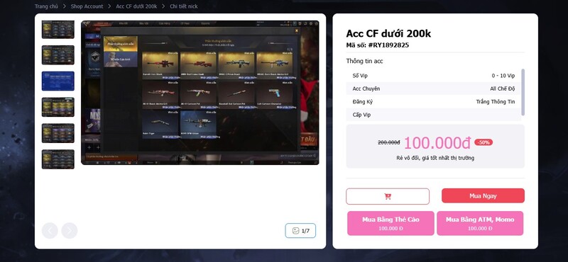Click the 'Acc CF dưới 200k' title heading

pyautogui.click(x=388, y=33)
